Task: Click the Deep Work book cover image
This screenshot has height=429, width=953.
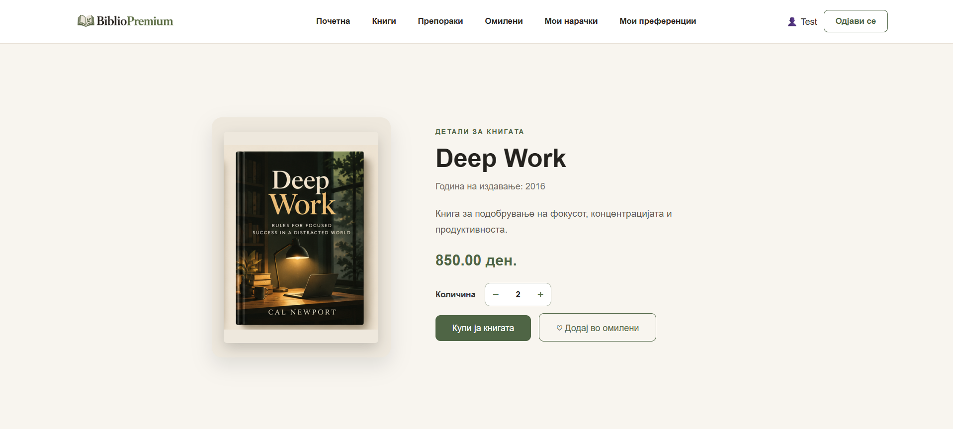Action: [300, 238]
